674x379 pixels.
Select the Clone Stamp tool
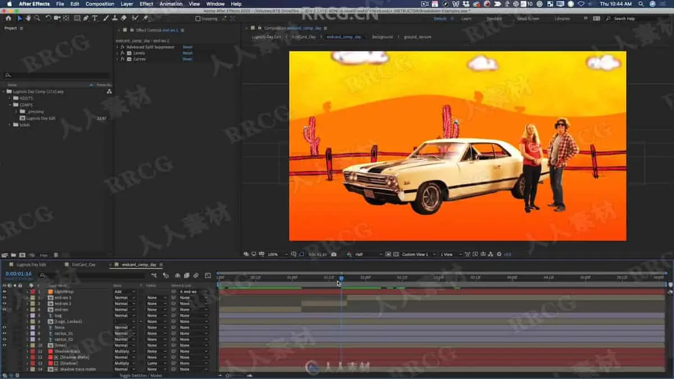(115, 18)
